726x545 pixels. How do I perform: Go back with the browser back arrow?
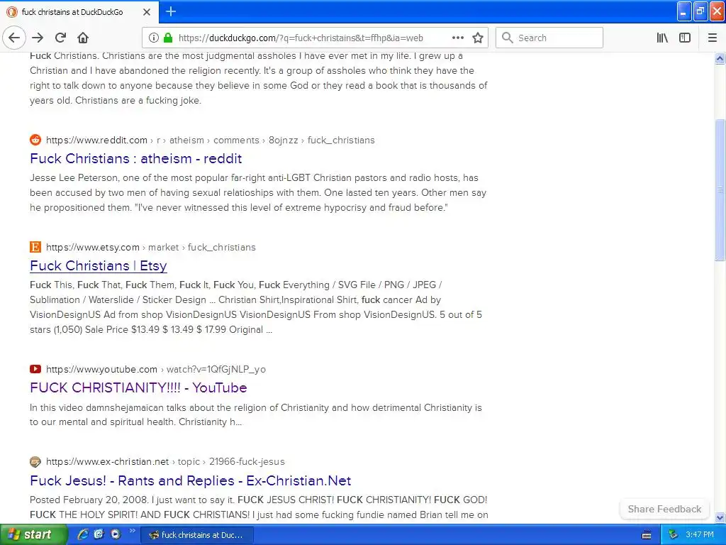coord(14,38)
